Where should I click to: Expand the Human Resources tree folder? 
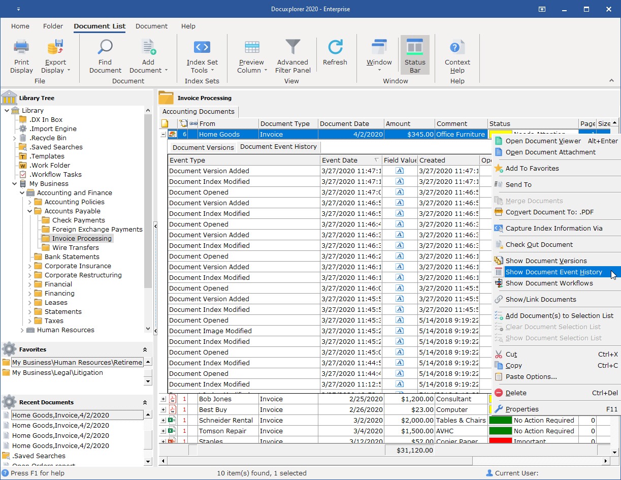(22, 330)
